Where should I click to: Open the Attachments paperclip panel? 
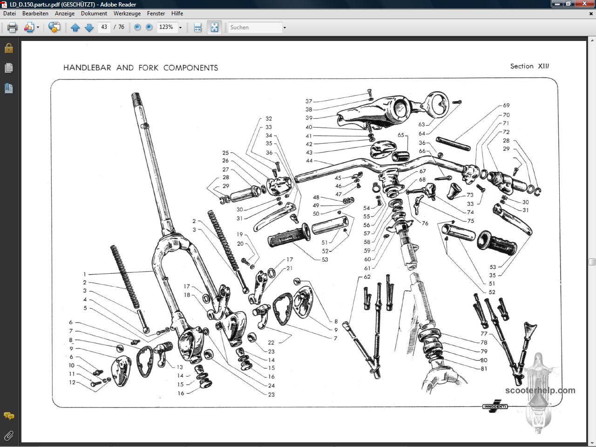coord(8,436)
